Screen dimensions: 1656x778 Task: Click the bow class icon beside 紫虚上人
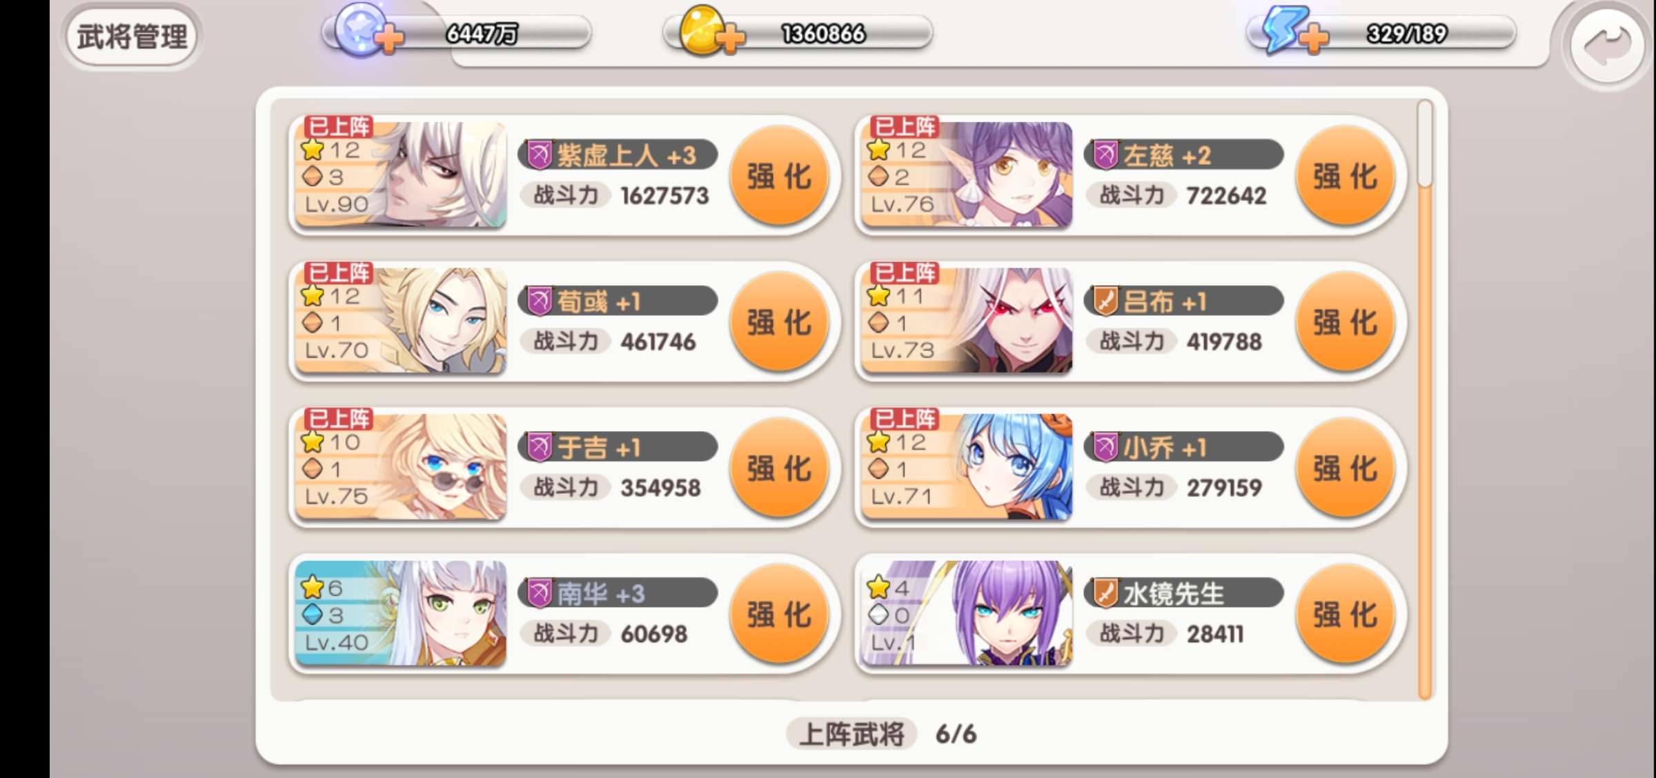539,155
